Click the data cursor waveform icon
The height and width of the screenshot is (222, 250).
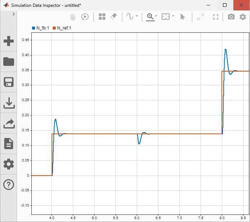tap(130, 17)
